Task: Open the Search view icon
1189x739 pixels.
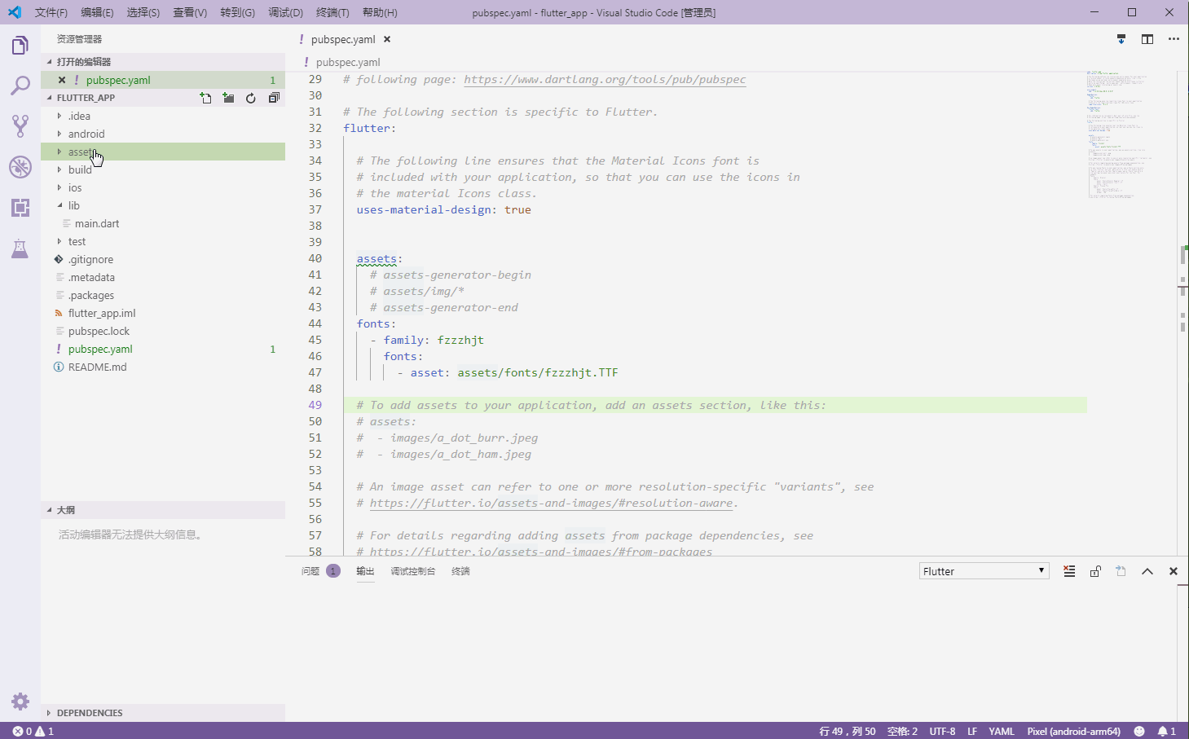Action: tap(20, 86)
